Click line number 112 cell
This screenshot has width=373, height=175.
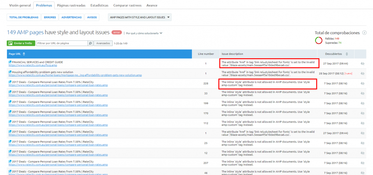(x=206, y=123)
